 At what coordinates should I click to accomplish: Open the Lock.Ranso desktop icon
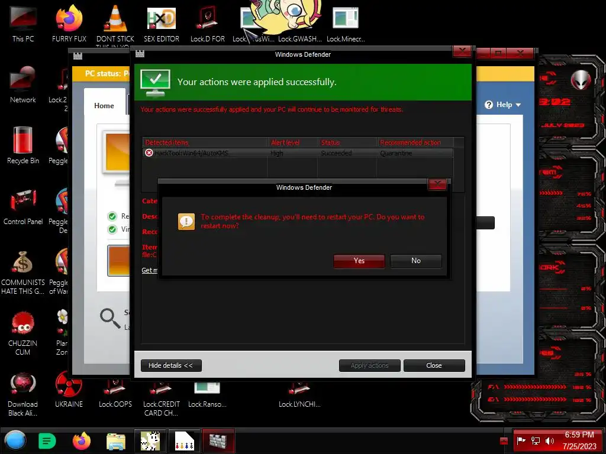[208, 394]
